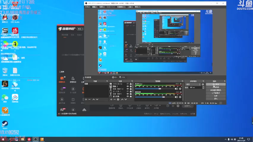This screenshot has height=142, width=253.
Task: Move the scene up in the Scenes list
Action: (94, 99)
